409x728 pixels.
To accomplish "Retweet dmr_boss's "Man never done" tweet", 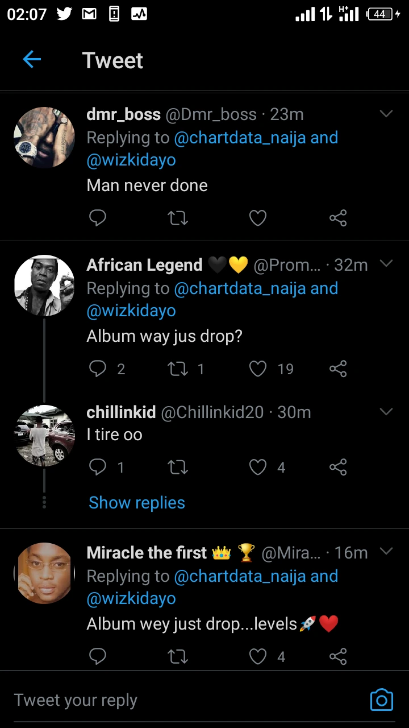I will click(x=178, y=218).
